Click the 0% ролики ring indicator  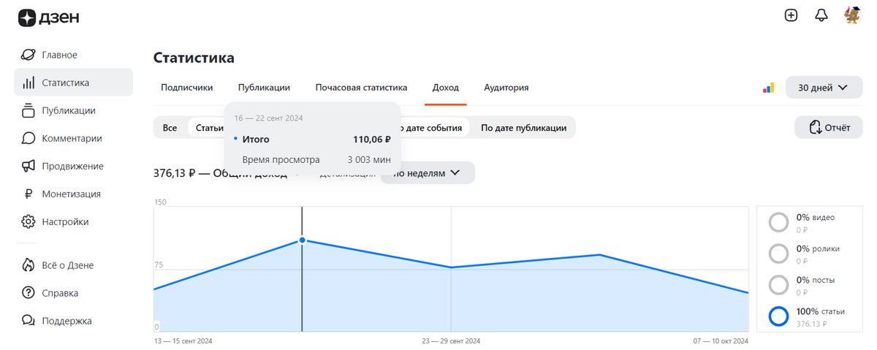click(x=779, y=253)
